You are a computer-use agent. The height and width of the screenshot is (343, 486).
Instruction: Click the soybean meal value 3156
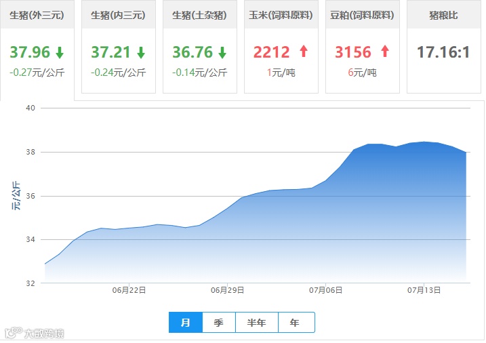[x=353, y=52]
